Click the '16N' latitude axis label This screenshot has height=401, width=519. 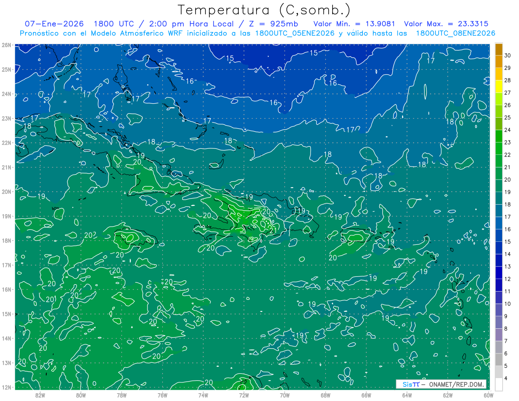point(6,289)
